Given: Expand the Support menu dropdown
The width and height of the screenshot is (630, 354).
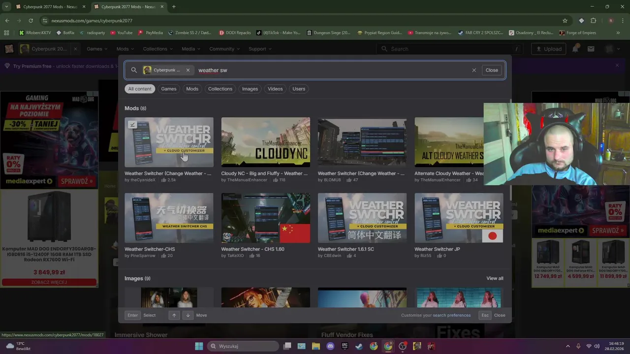Looking at the screenshot, I should pos(260,49).
